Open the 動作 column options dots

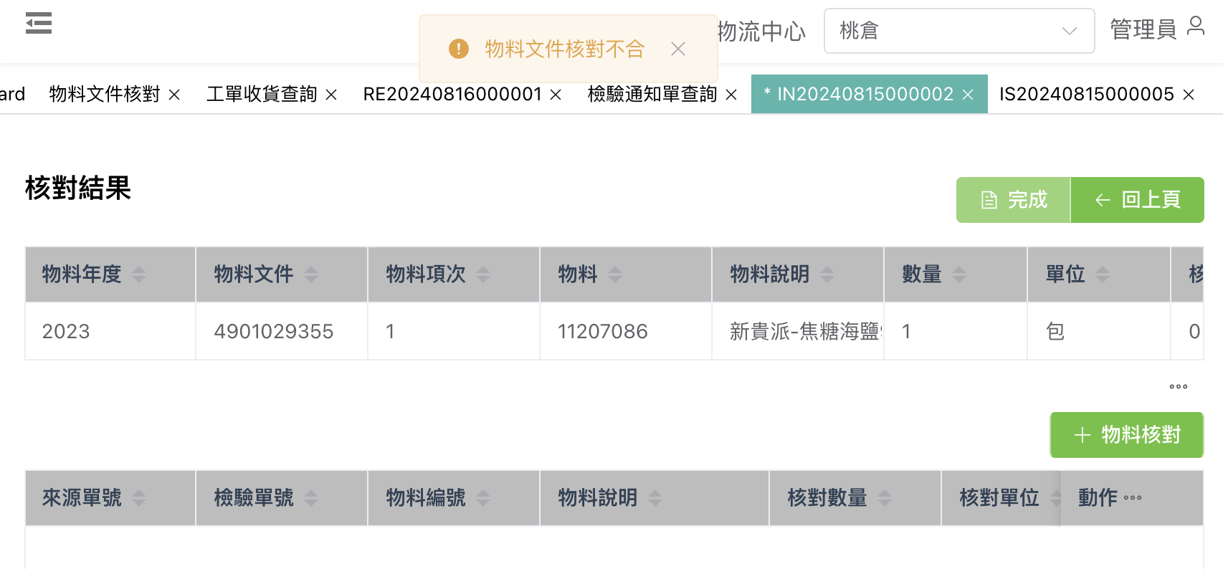[1133, 498]
